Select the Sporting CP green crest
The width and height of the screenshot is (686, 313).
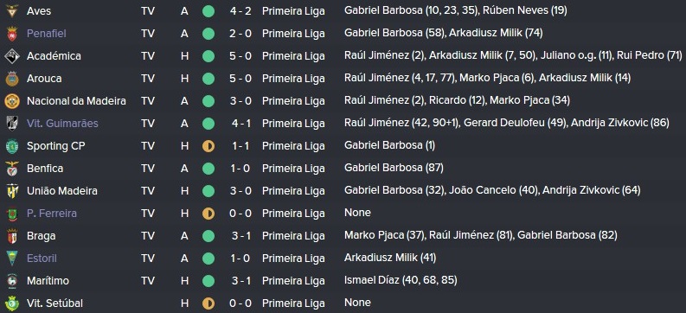(12, 146)
